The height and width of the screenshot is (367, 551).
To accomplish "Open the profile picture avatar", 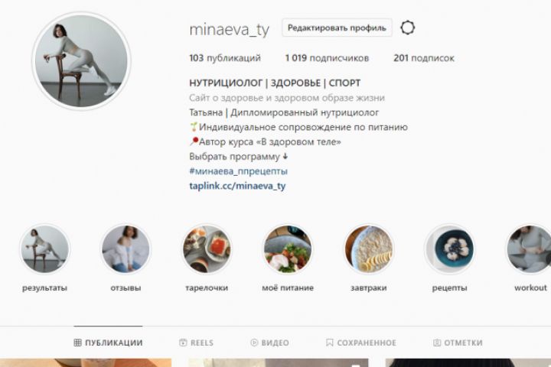I will point(81,61).
